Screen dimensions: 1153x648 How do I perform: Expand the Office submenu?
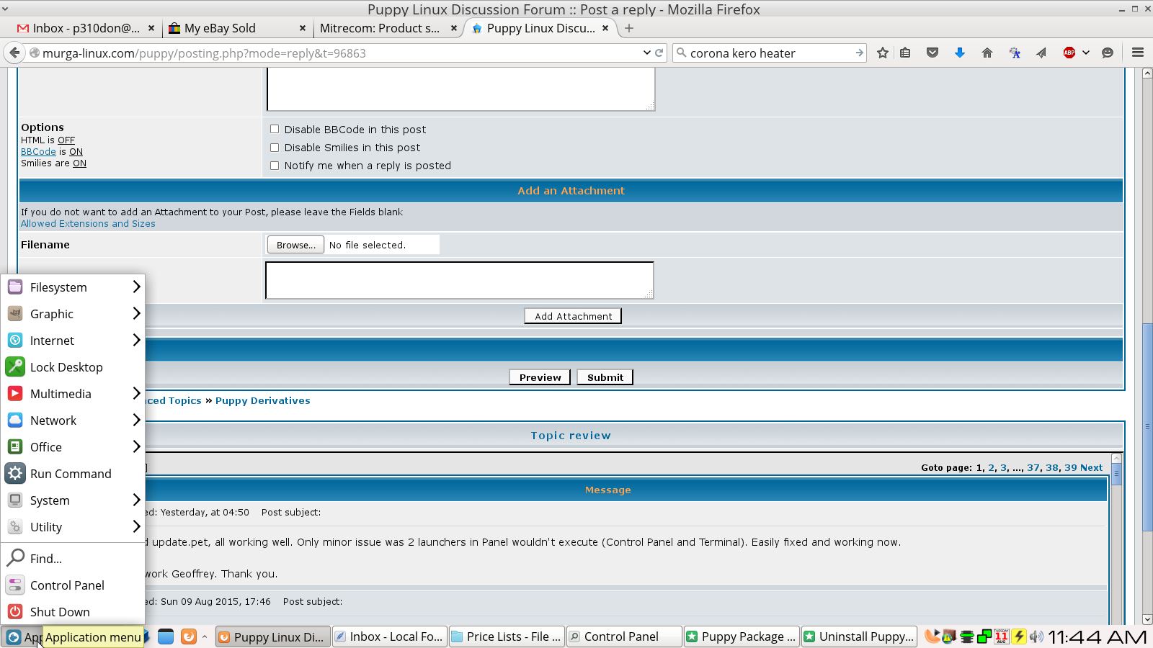(73, 447)
